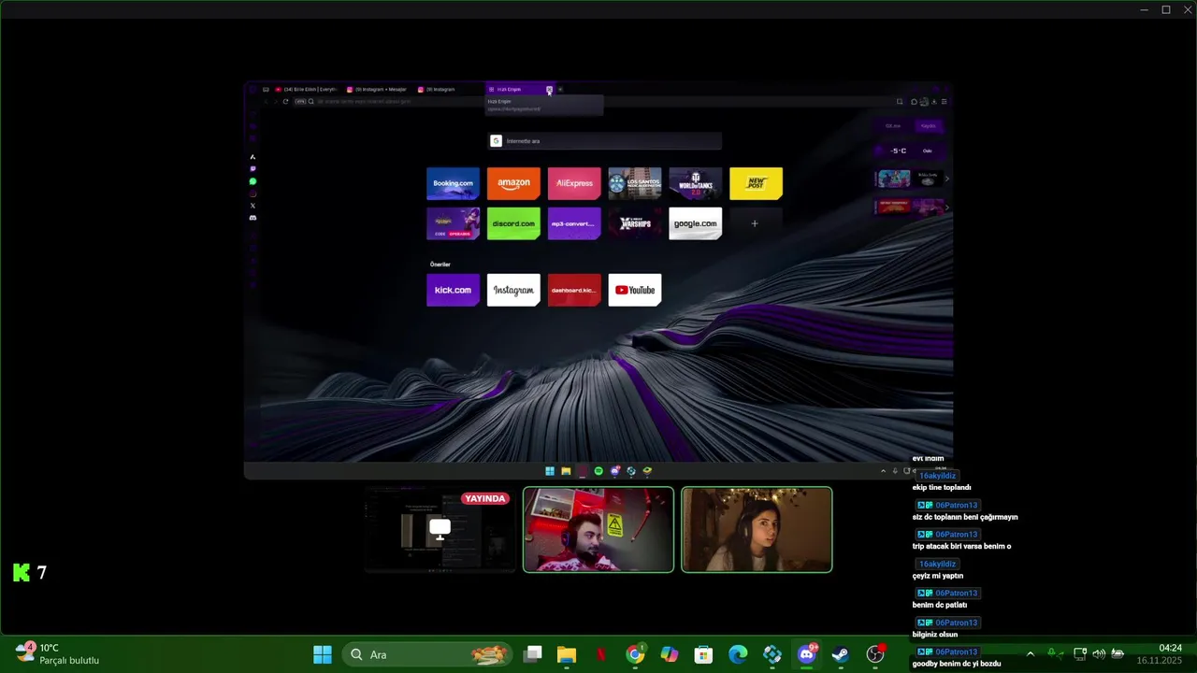Open Instagram in the browser sidebar

pos(252,193)
